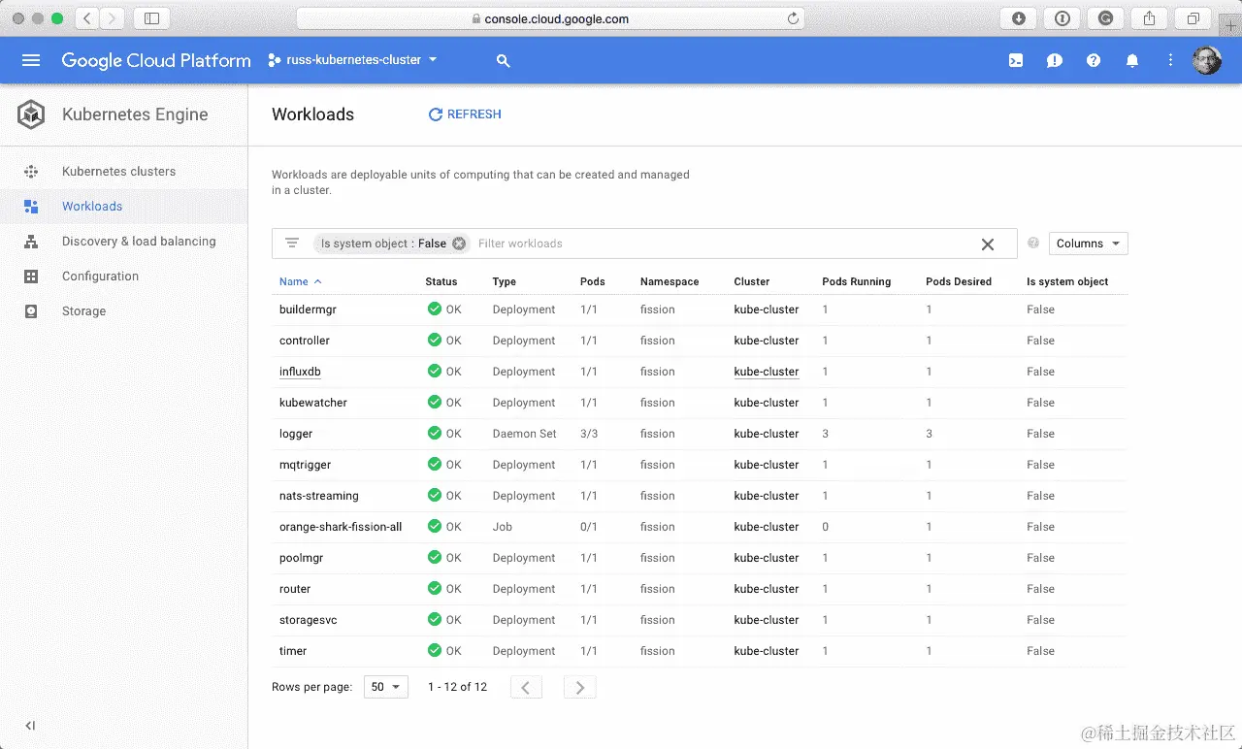Open the notifications bell
The height and width of the screenshot is (749, 1242).
[1132, 60]
